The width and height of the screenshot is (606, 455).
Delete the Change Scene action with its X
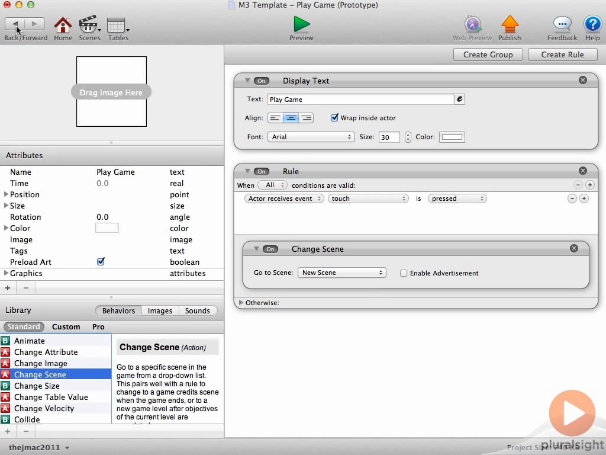click(574, 248)
